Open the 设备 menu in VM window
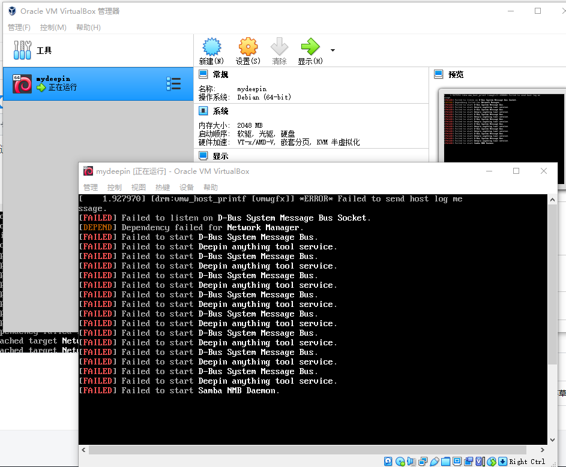This screenshot has height=467, width=566. point(187,187)
